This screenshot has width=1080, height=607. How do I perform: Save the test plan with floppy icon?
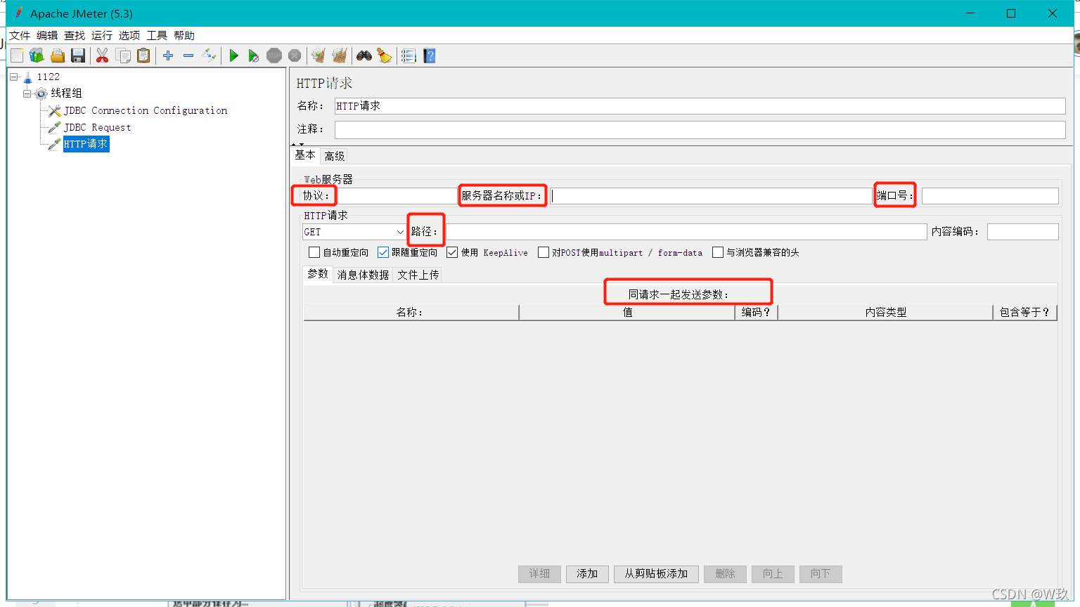[78, 56]
